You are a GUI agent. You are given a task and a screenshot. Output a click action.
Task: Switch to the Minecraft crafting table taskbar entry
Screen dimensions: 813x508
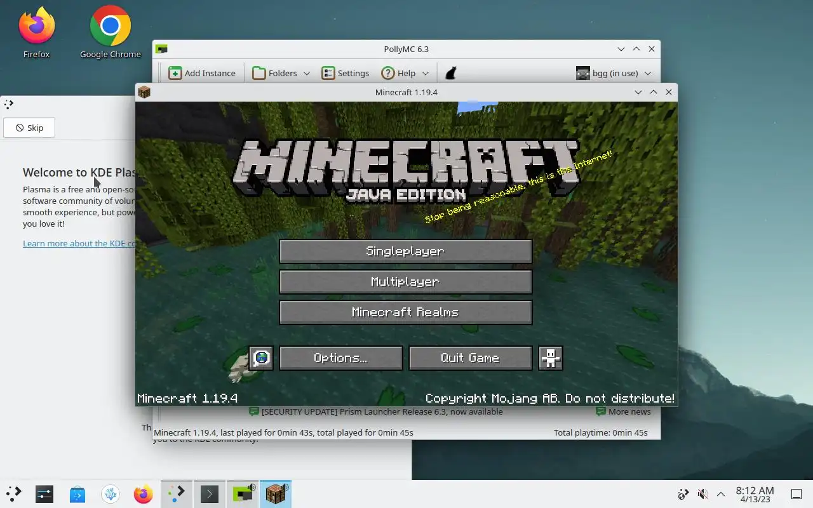276,494
